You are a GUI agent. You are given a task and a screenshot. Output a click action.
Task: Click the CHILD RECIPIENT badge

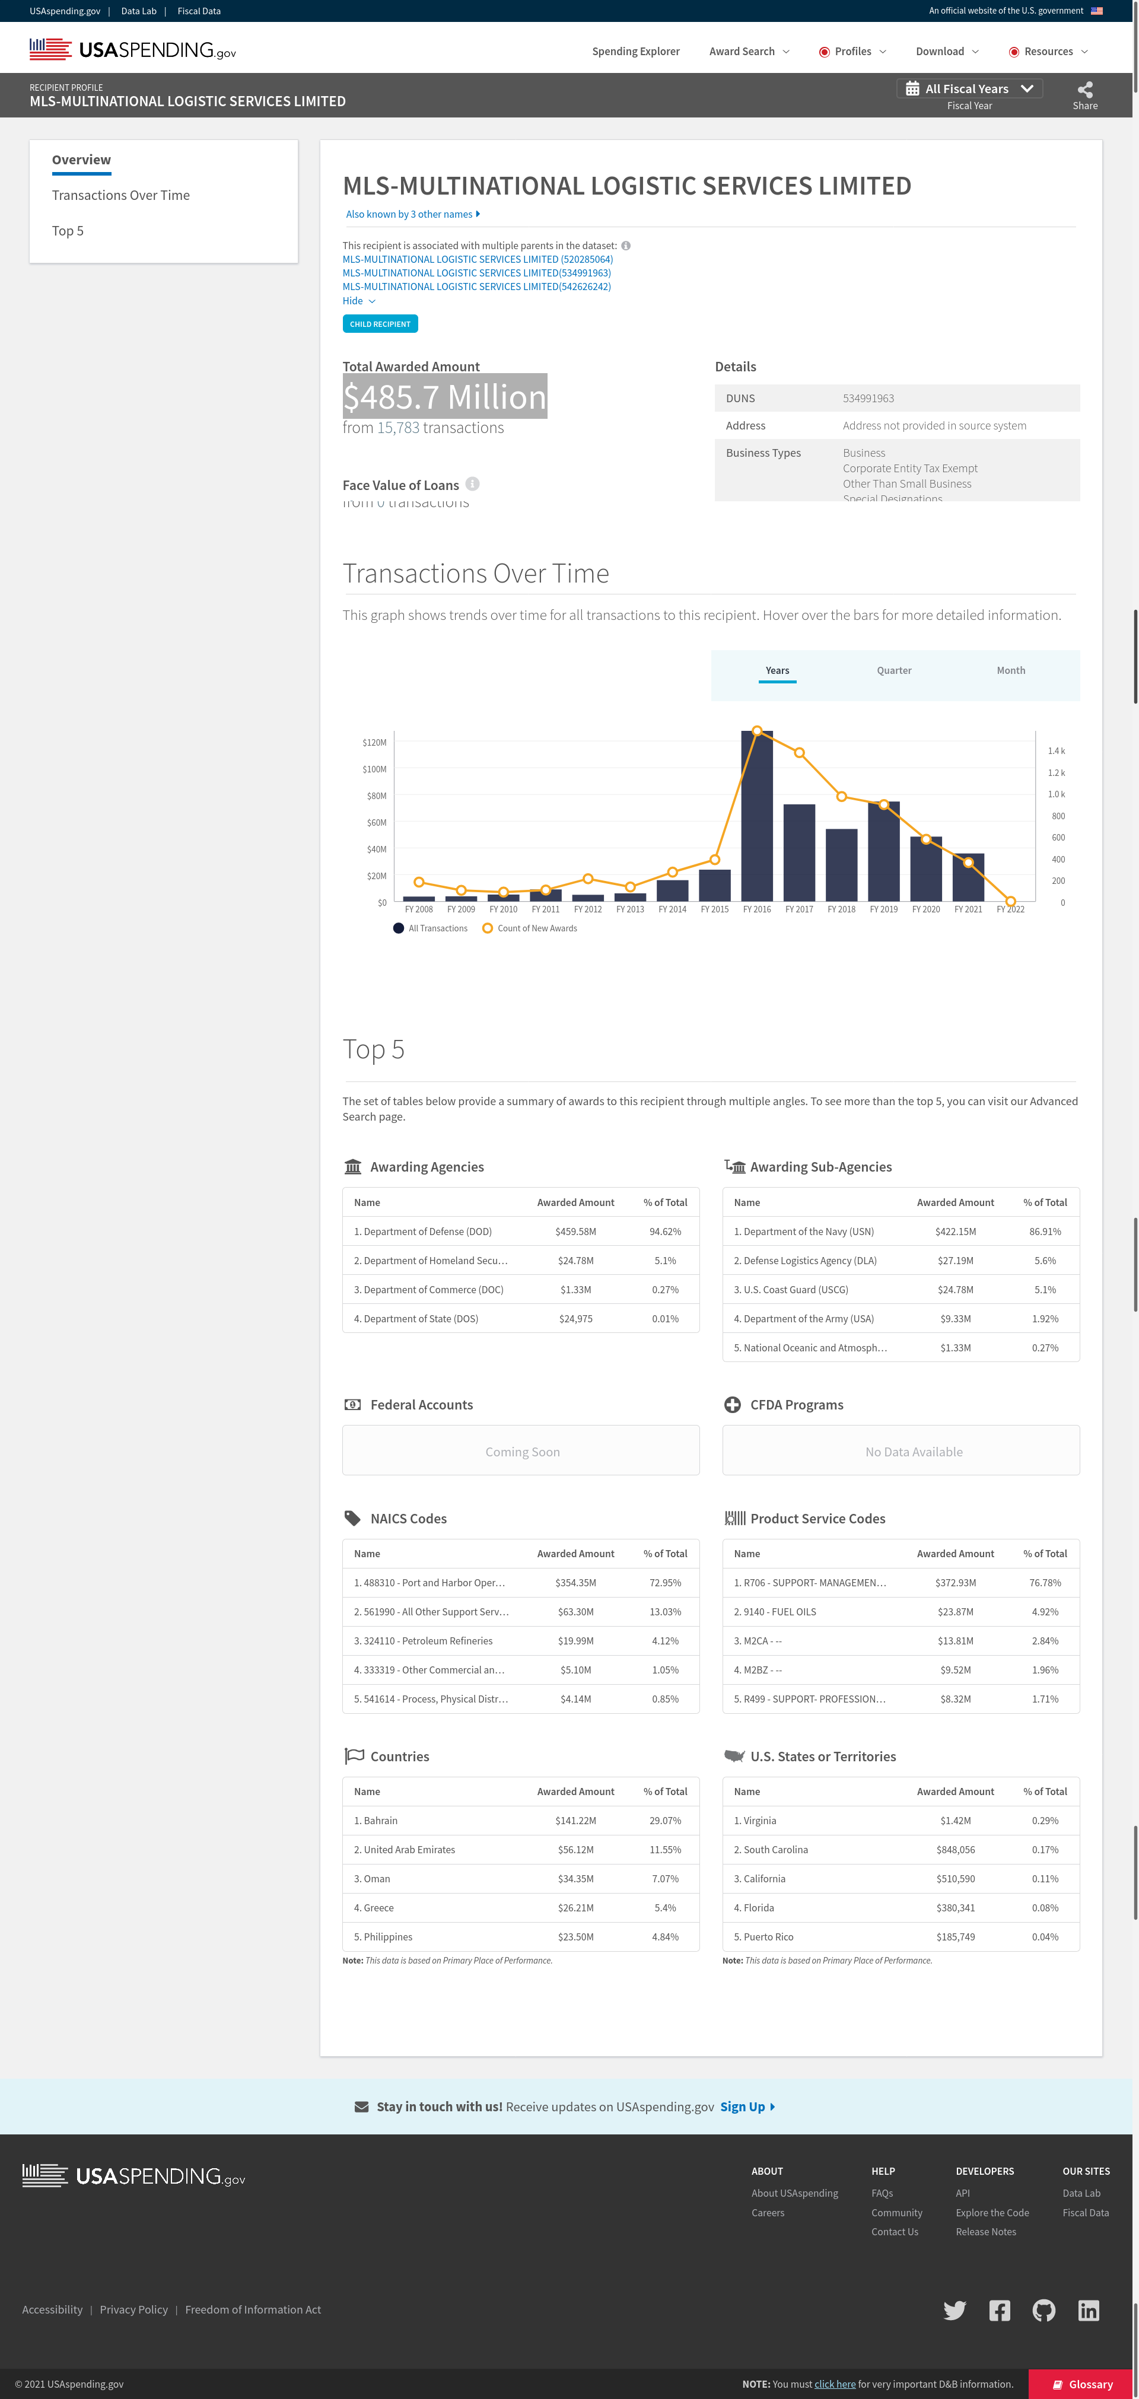[380, 323]
